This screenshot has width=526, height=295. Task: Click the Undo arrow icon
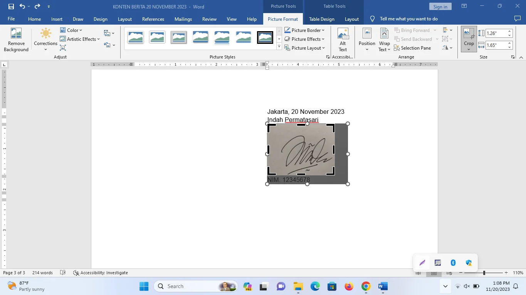[x=22, y=7]
